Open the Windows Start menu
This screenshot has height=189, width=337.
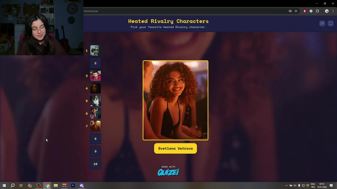[4, 186]
